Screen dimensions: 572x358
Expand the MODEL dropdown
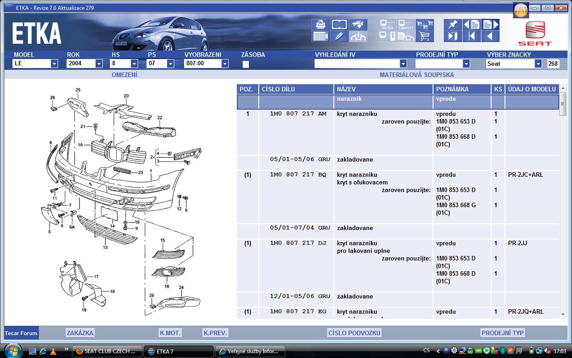(54, 64)
